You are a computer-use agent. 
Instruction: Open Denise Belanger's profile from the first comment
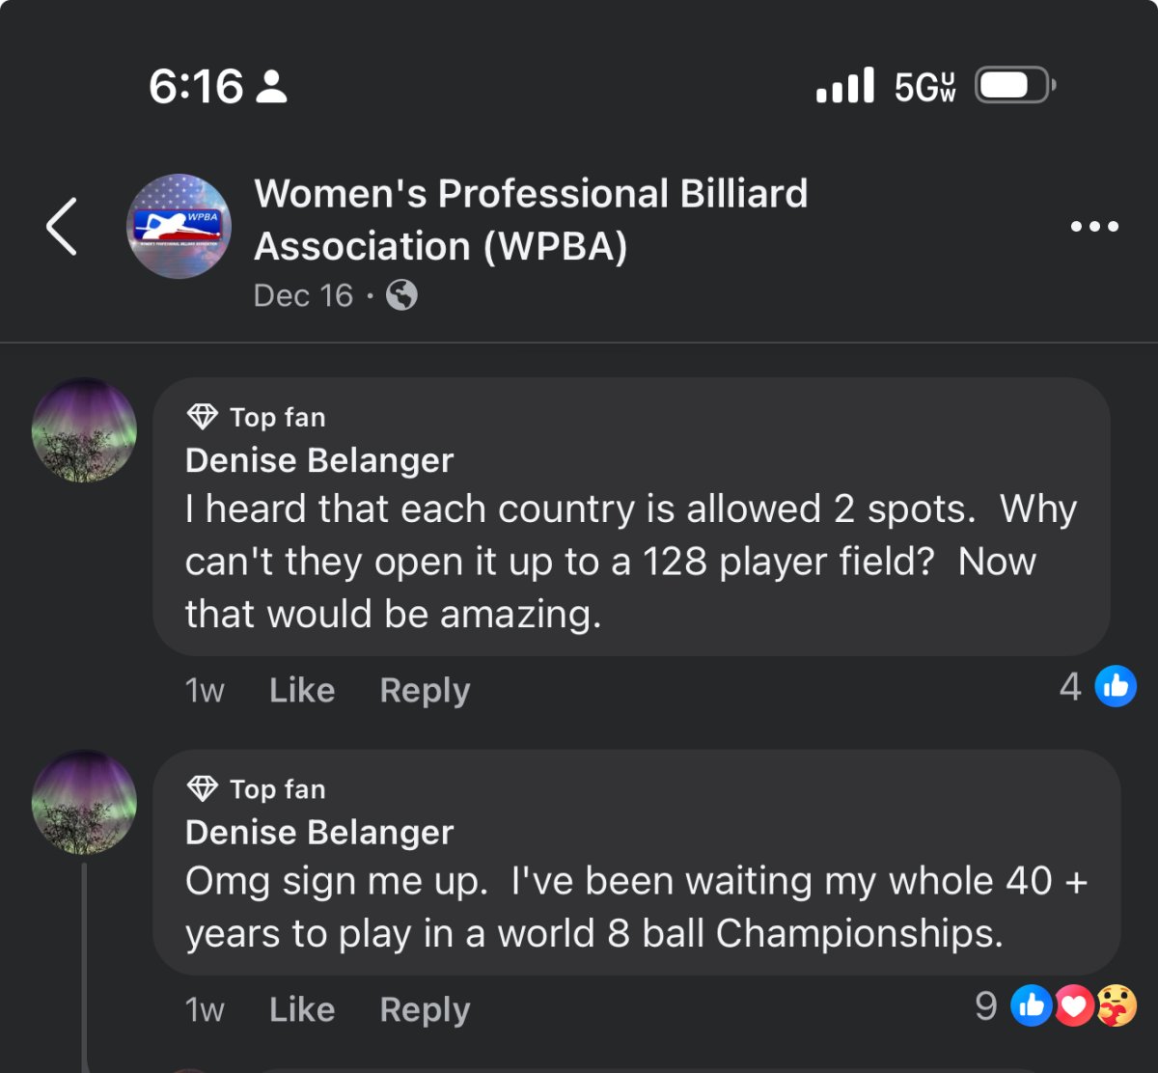click(x=318, y=460)
